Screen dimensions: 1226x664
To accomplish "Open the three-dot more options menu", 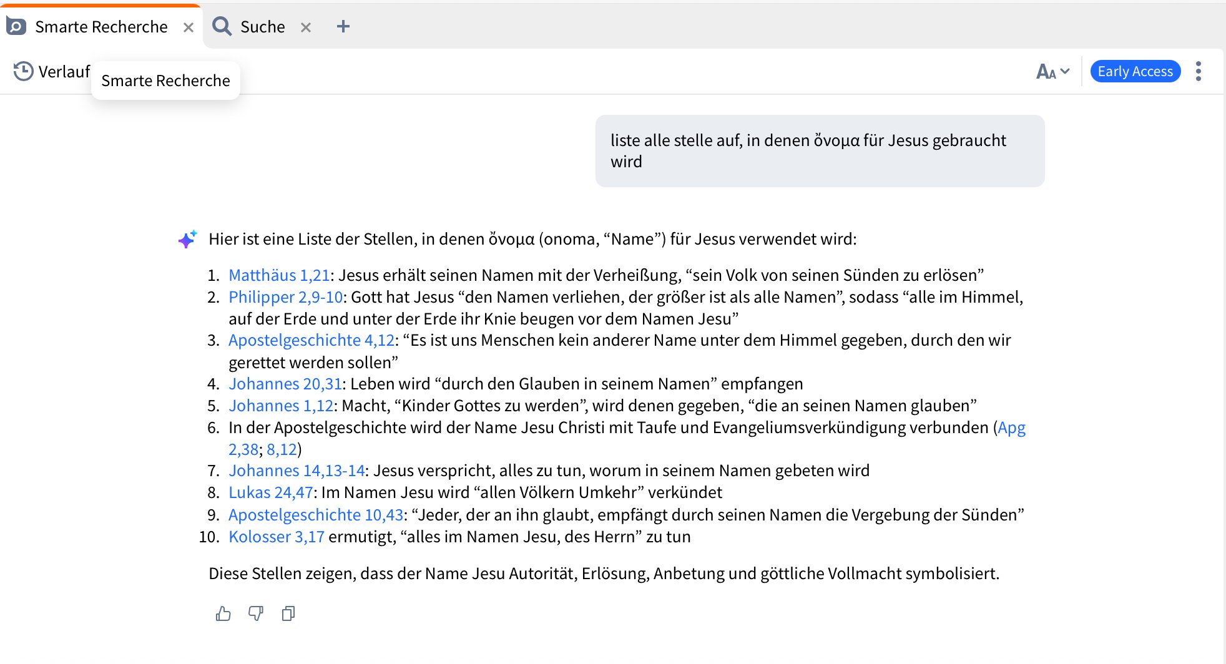I will [x=1198, y=71].
